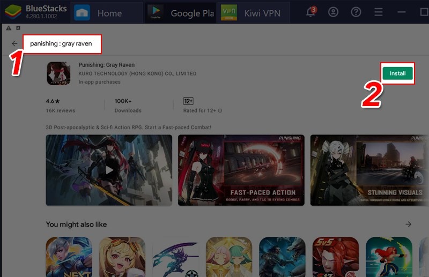Screen dimensions: 429x277
Task: Click the 3D Post-apocalyptic description text
Action: tap(129, 128)
